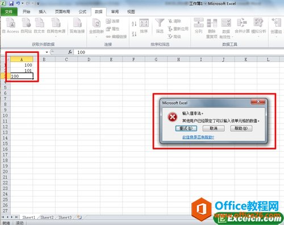Click the From Access (自 Access) icon
This screenshot has height=225, width=284.
[x=11, y=26]
